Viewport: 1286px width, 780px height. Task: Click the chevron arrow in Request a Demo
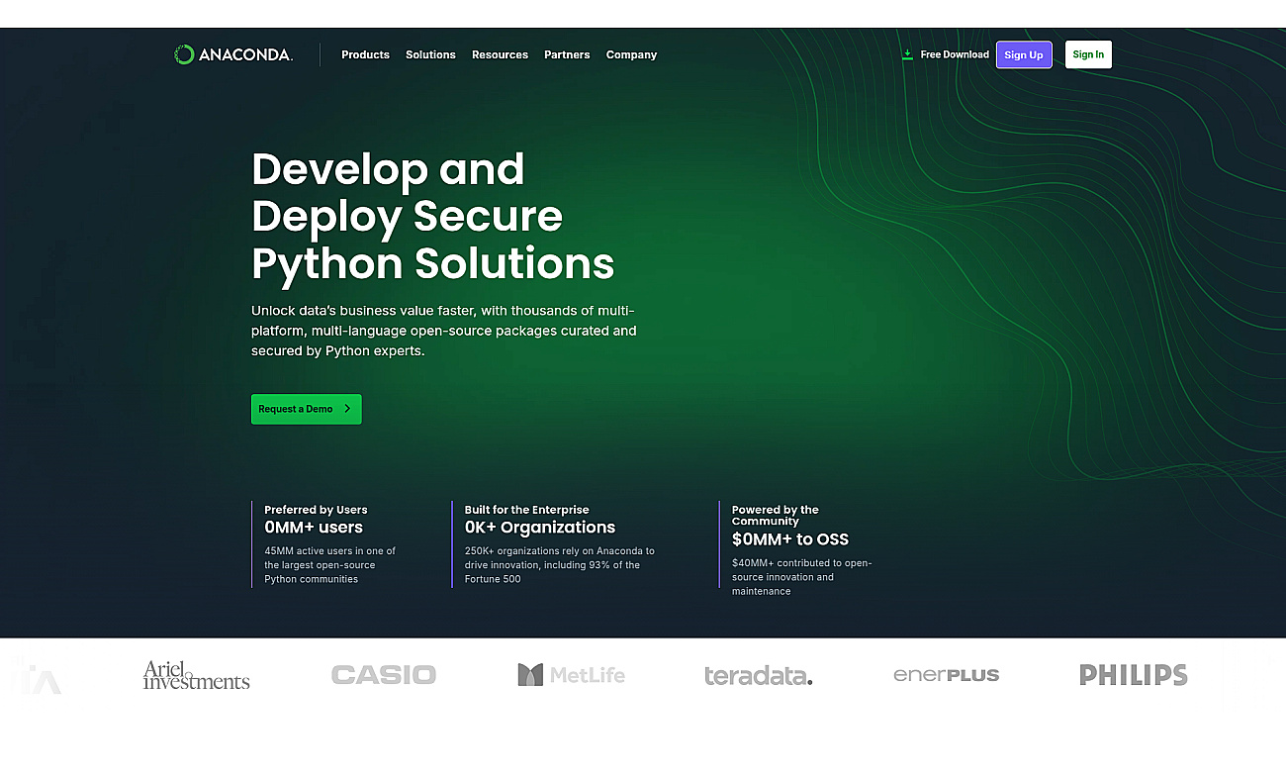click(347, 409)
